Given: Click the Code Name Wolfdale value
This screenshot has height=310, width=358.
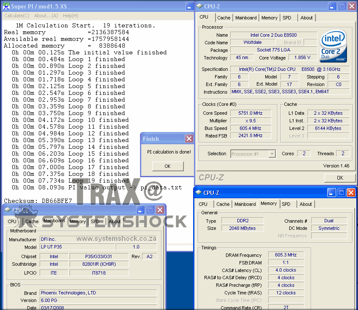Looking at the screenshot, I should [253, 42].
